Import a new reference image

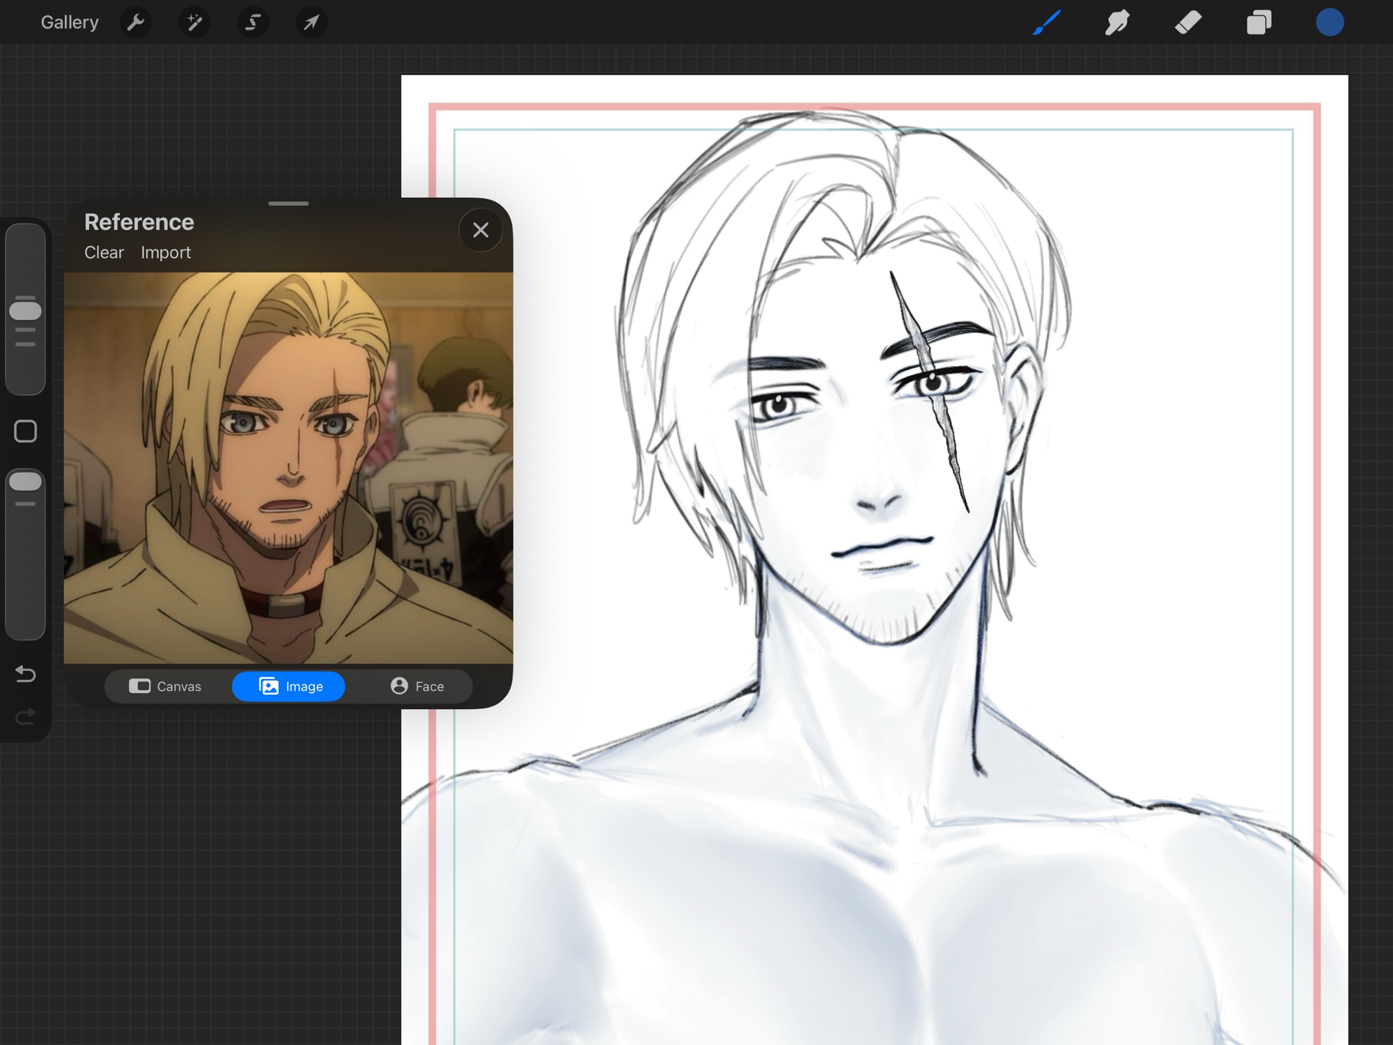(166, 252)
